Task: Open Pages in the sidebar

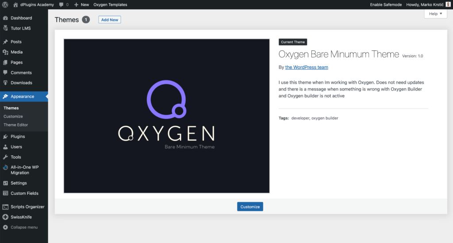Action: (x=24, y=62)
